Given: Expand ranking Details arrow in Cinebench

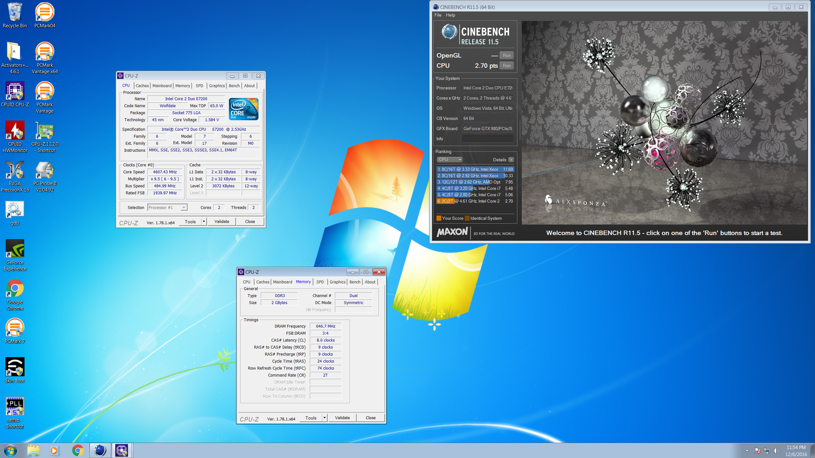Looking at the screenshot, I should pyautogui.click(x=511, y=160).
